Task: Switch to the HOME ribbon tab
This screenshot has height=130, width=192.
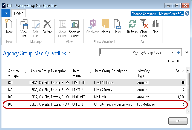Action: (x=19, y=14)
